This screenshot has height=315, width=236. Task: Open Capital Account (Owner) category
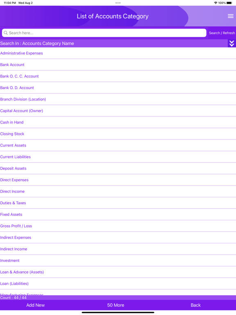coord(118,111)
